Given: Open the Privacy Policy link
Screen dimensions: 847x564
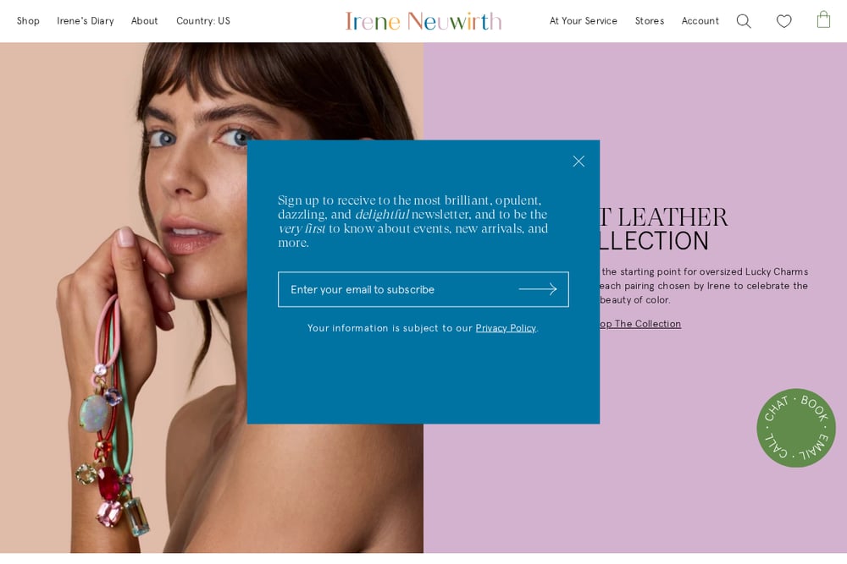Looking at the screenshot, I should pyautogui.click(x=506, y=328).
